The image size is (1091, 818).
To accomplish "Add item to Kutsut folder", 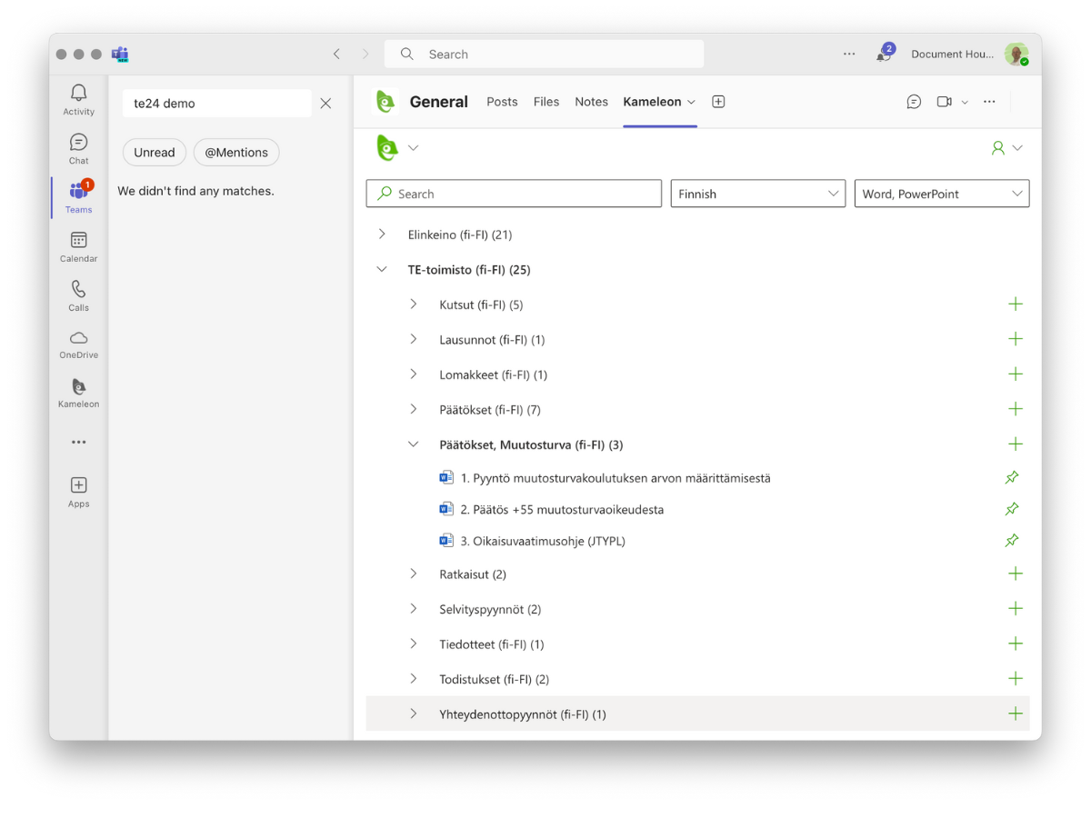I will tap(1016, 304).
